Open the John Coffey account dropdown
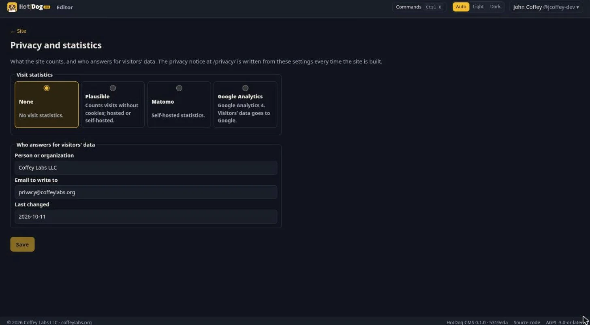590x325 pixels. tap(546, 7)
